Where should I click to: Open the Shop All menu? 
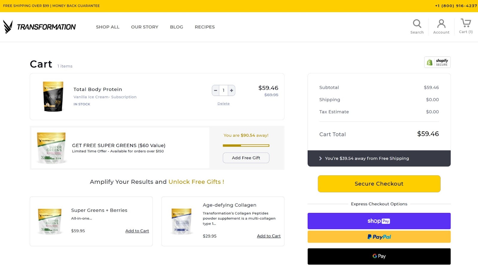pos(108,27)
